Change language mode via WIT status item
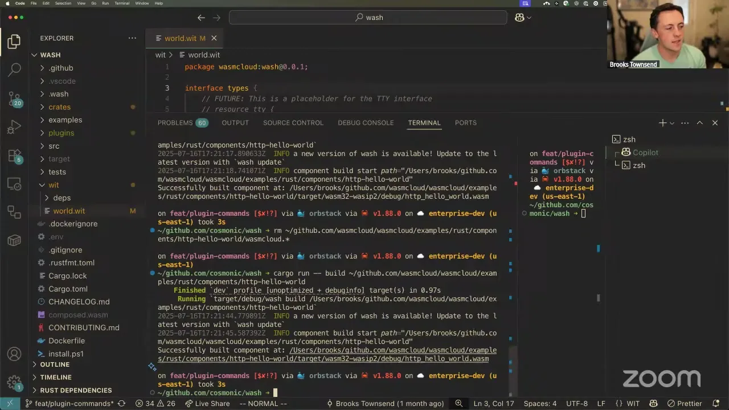 coord(633,404)
